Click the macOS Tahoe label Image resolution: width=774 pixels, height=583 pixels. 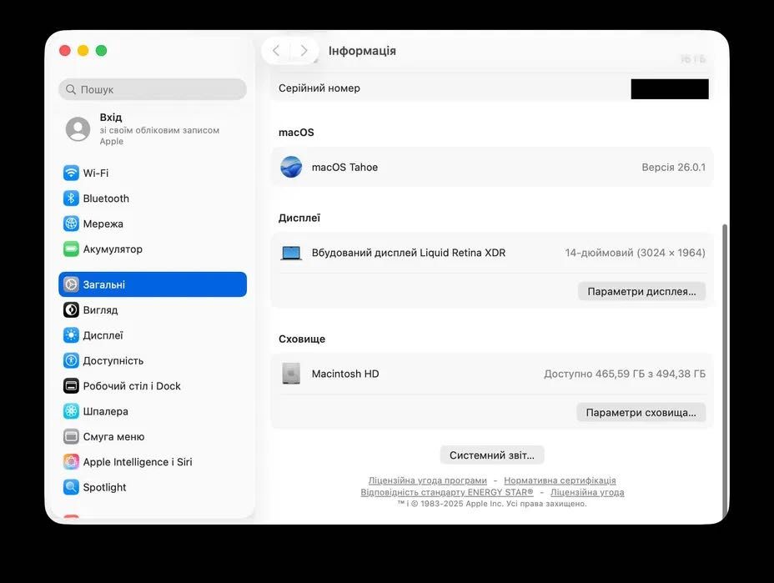(344, 168)
